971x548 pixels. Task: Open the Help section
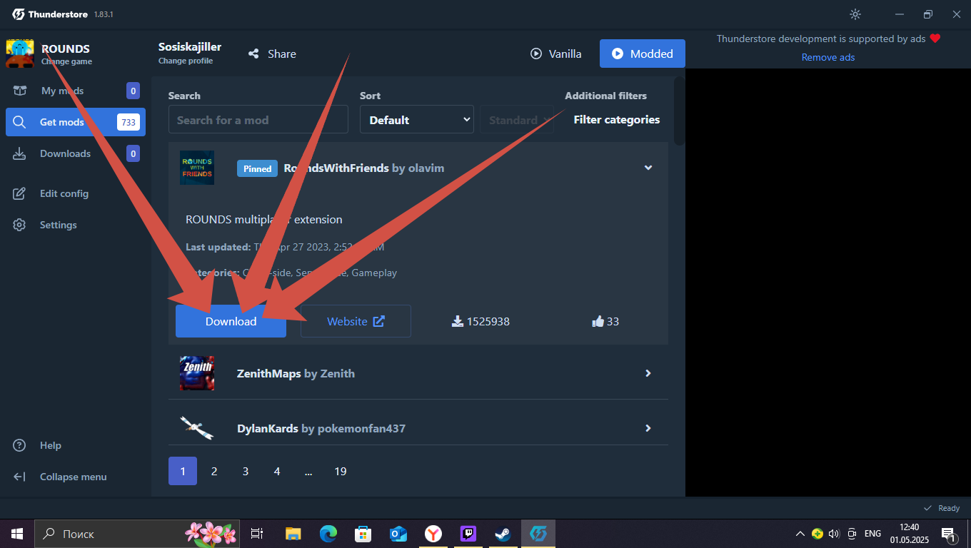(x=75, y=445)
